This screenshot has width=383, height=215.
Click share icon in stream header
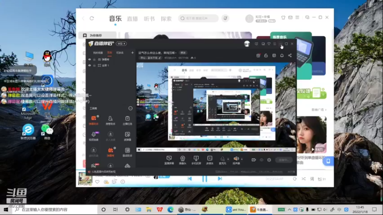coord(290,55)
